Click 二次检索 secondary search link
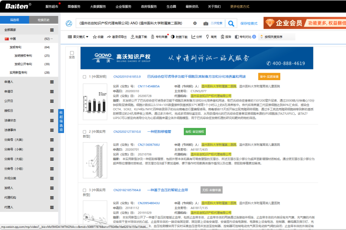Image resolution: width=346 pixels, height=230 pixels. tap(217, 23)
